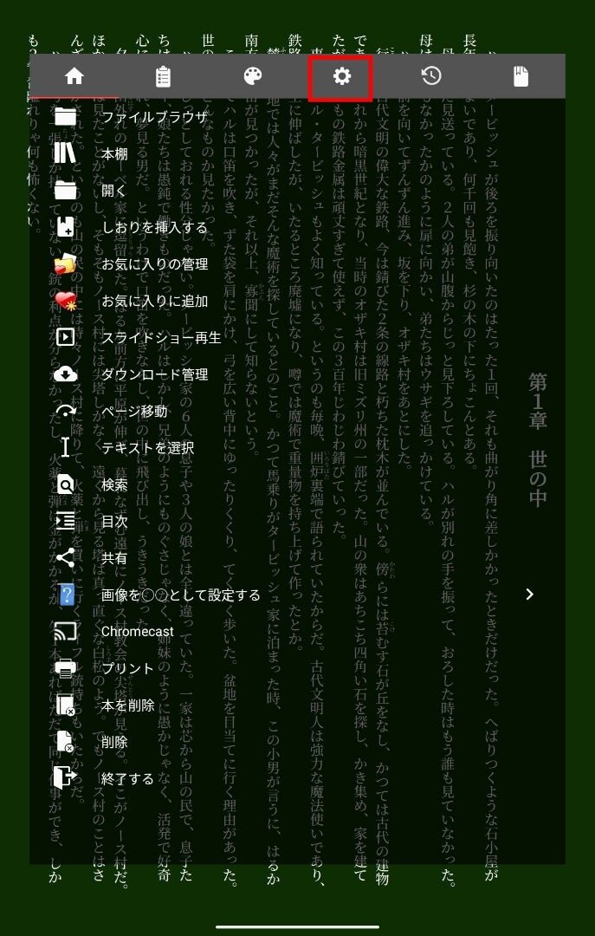The image size is (595, 936).
Task: Start スライドショー再生 from the menu
Action: point(161,338)
